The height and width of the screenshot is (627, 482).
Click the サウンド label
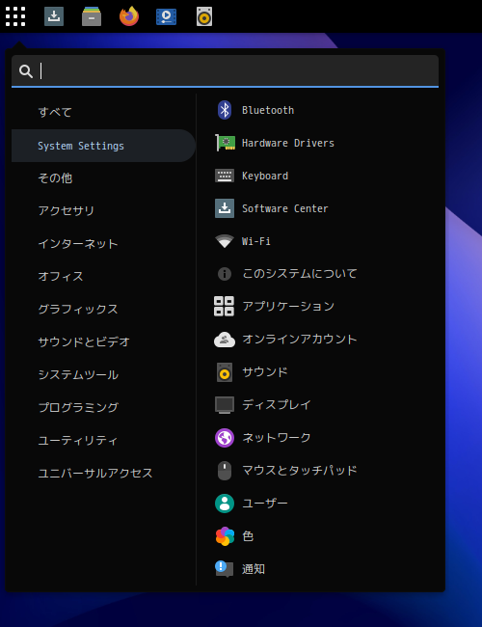pos(265,372)
